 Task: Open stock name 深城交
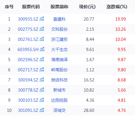(59, 111)
